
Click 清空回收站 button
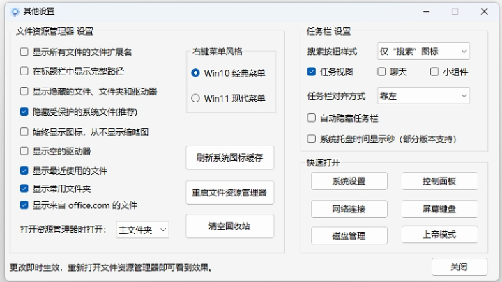pos(229,226)
